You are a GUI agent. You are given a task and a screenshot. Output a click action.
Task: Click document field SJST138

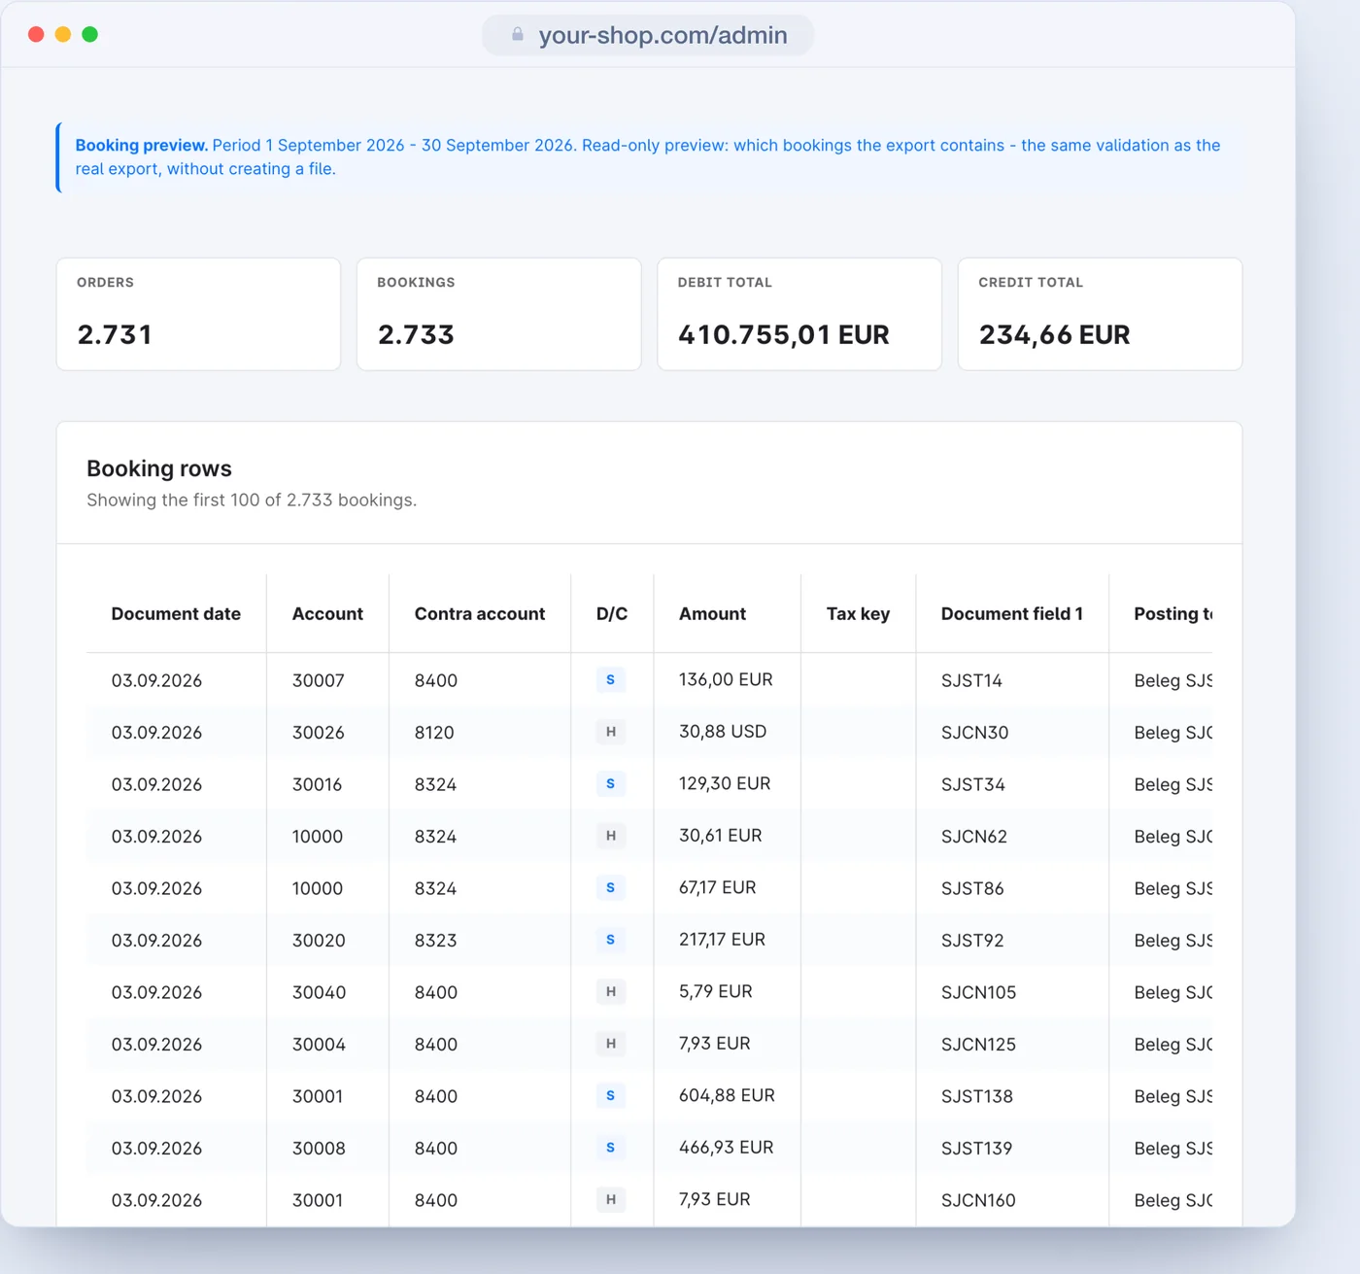pyautogui.click(x=977, y=1096)
